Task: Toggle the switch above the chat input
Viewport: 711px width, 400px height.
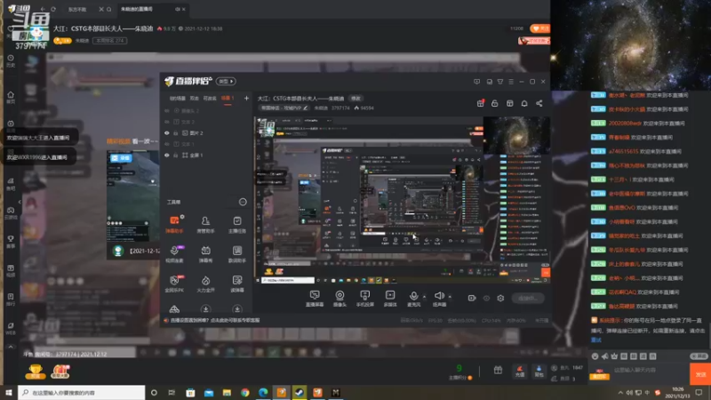Action: click(699, 356)
